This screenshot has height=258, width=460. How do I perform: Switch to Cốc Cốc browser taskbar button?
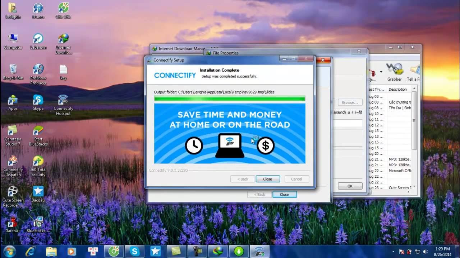(x=114, y=252)
